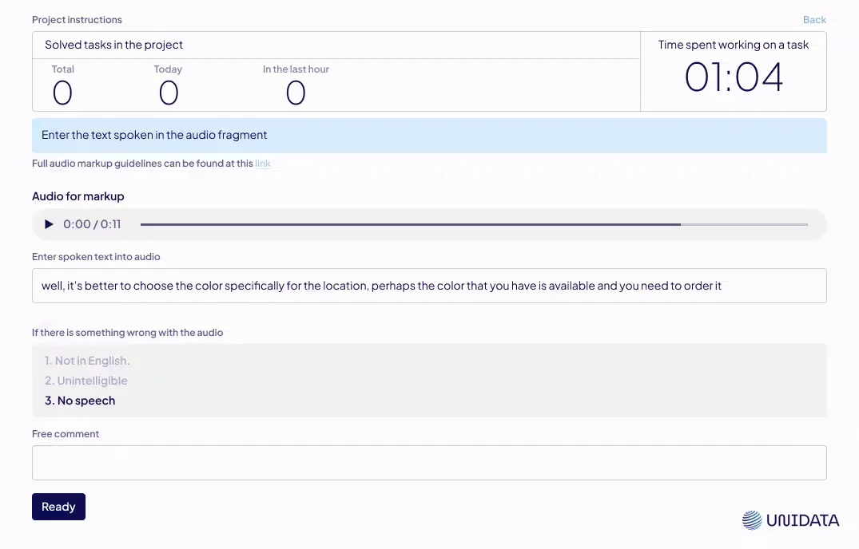Focus the spoken text transcription field
This screenshot has height=549, width=859.
tap(429, 286)
